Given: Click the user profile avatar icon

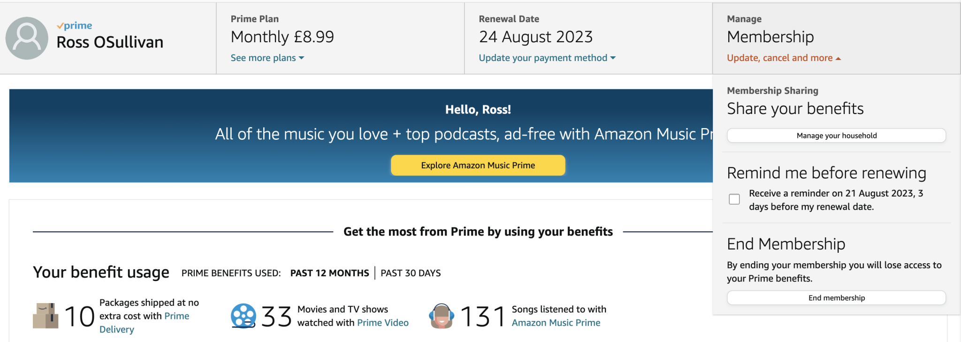Looking at the screenshot, I should pyautogui.click(x=27, y=38).
